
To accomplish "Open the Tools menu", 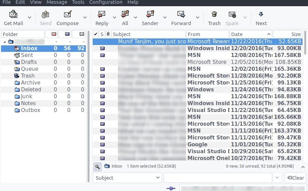I will click(x=78, y=2).
